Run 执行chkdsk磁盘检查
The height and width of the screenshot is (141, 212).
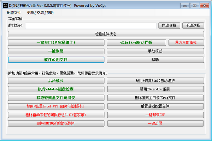click(56, 89)
